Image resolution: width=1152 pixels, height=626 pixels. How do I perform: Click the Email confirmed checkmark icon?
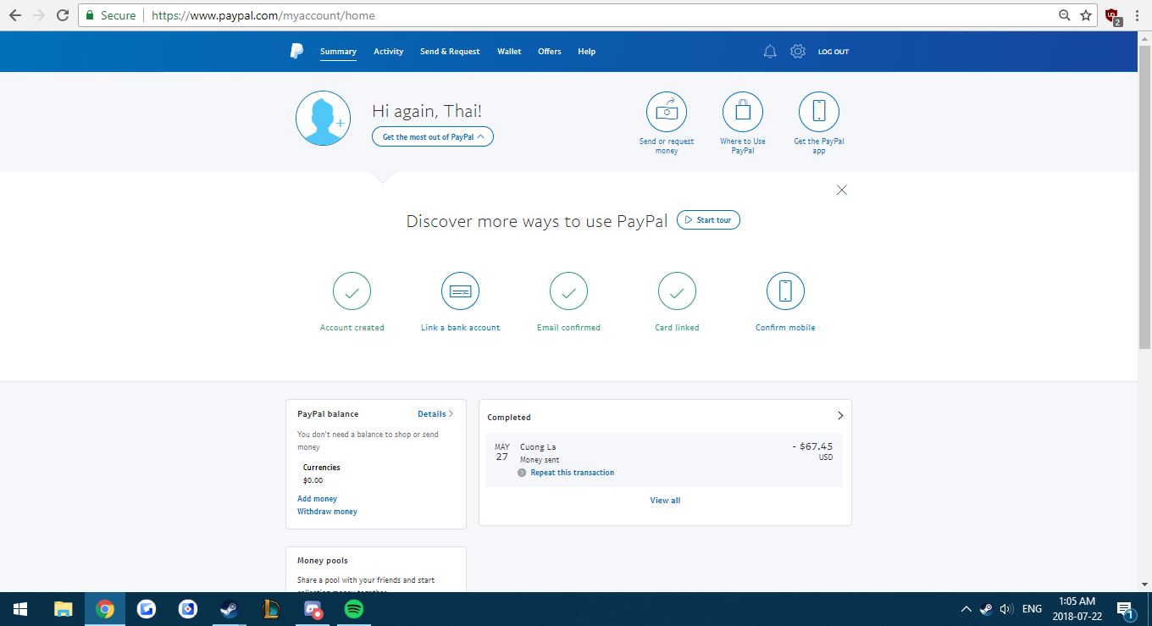[568, 291]
